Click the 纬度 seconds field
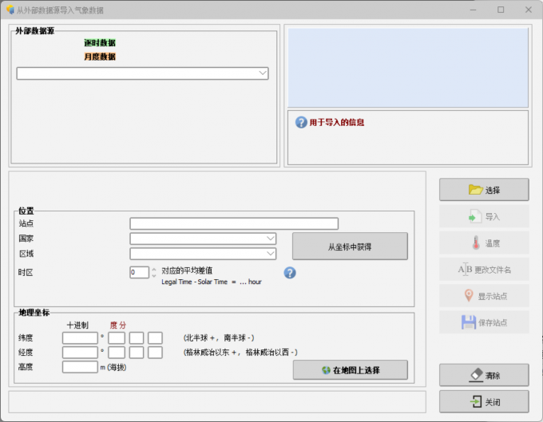This screenshot has height=422, width=543. tap(155, 338)
